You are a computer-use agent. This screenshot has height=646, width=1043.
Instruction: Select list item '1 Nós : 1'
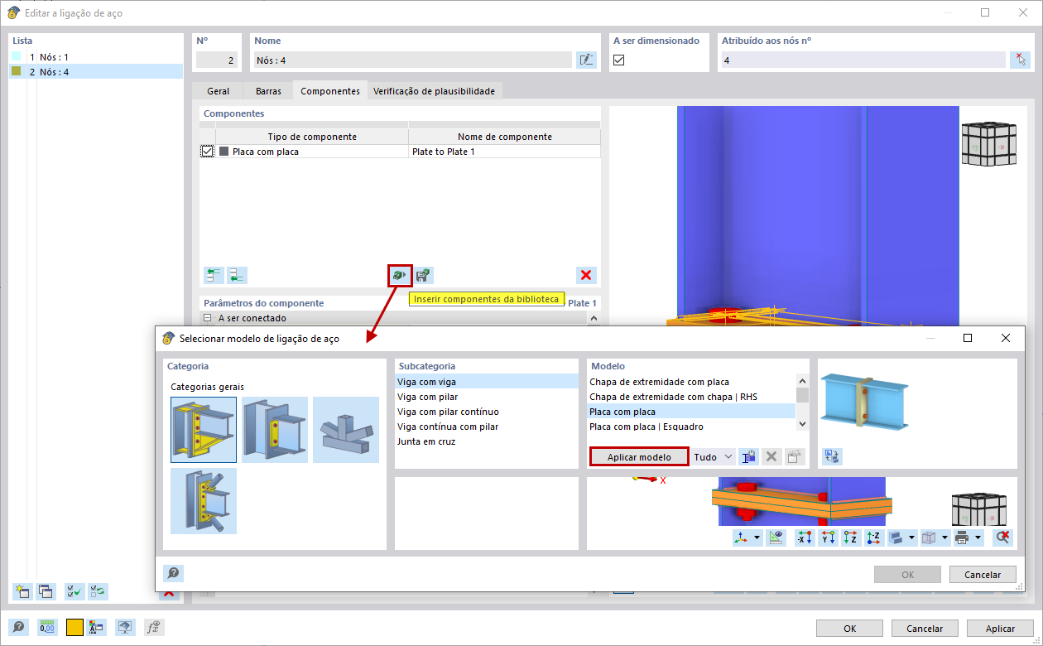pos(96,57)
